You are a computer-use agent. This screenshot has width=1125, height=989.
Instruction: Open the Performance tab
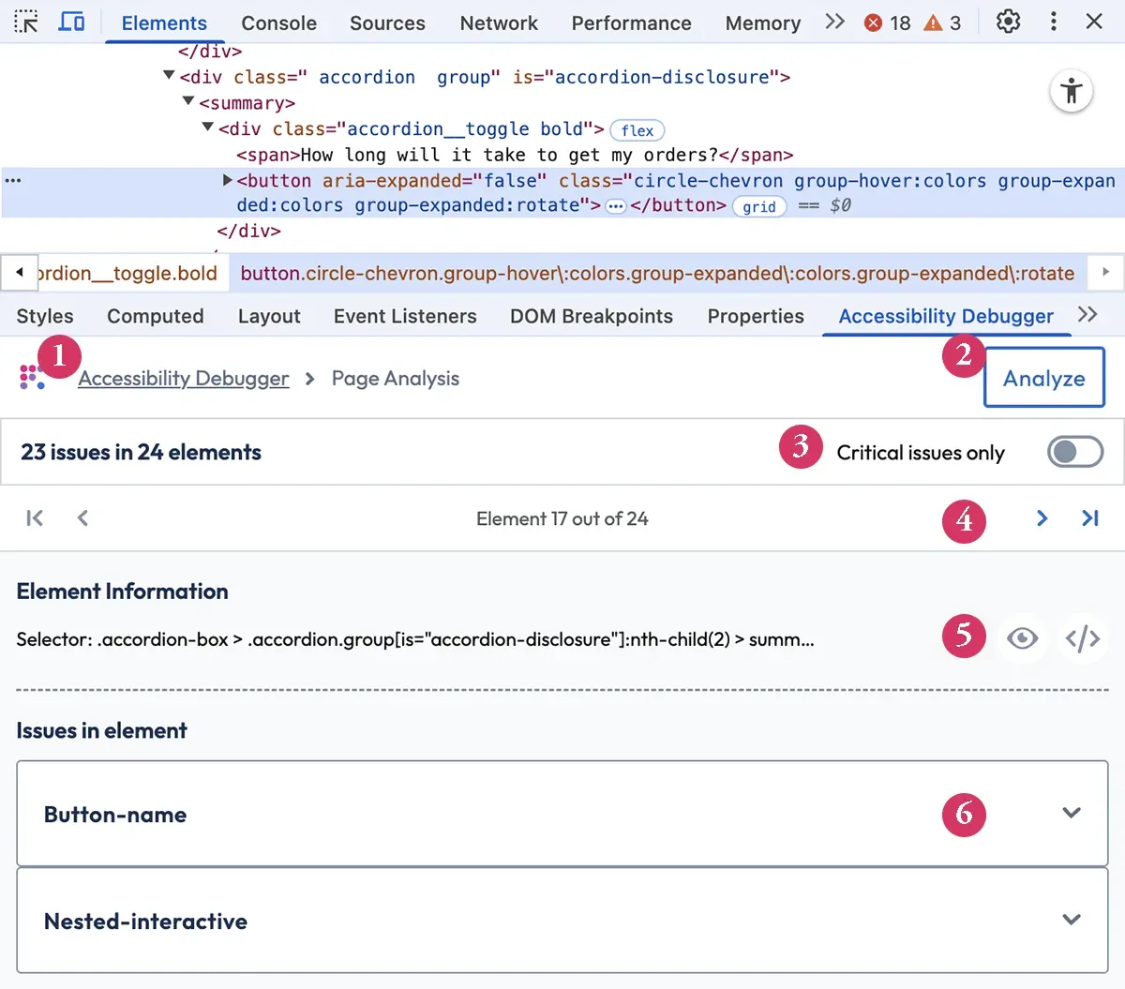[631, 22]
